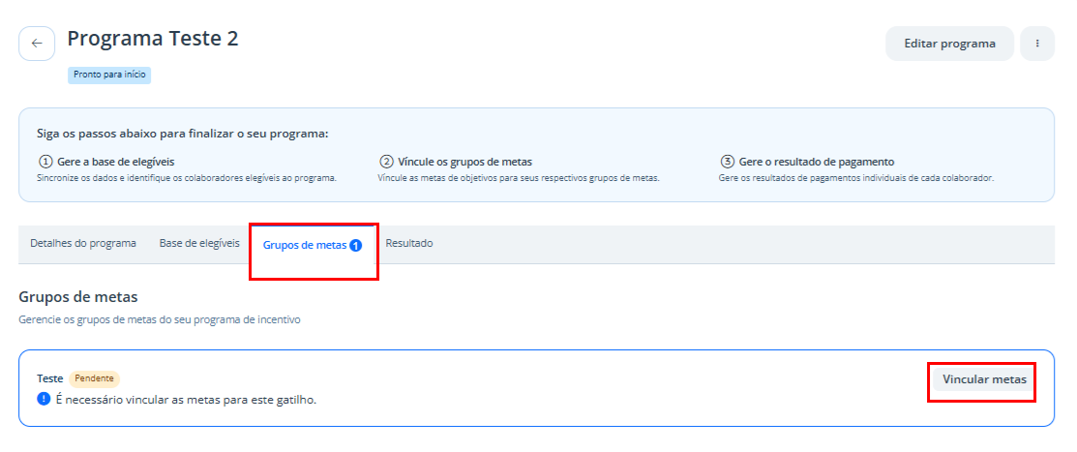1077x452 pixels.
Task: Click the Grupos de metas section heading
Action: coord(78,297)
